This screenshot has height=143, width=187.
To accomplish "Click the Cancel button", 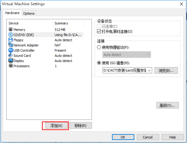I will (148, 137).
